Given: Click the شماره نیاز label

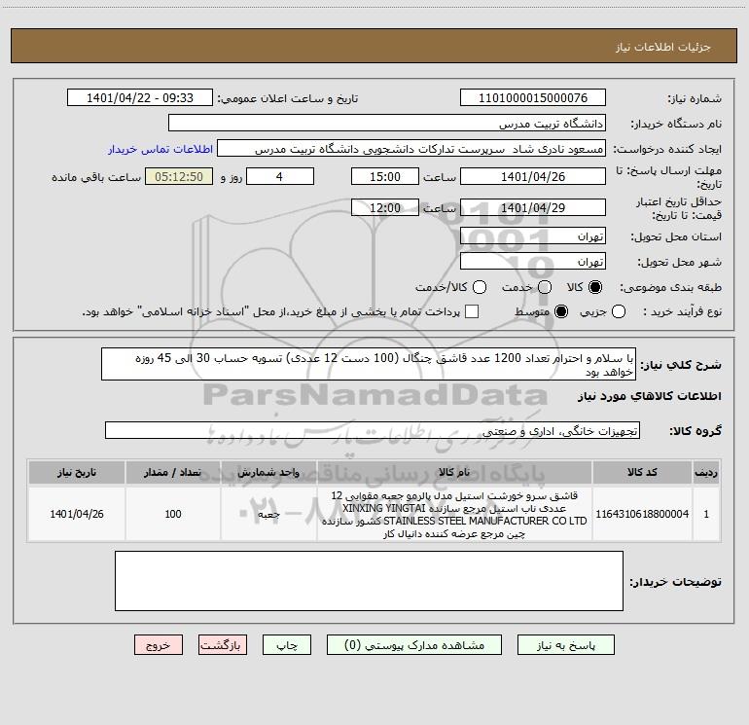Looking at the screenshot, I should point(695,98).
